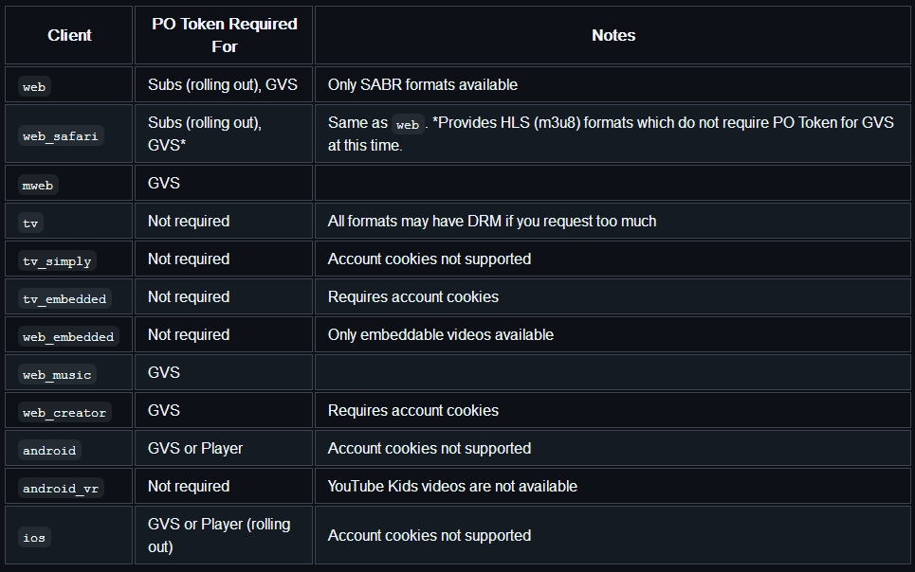The image size is (915, 572).
Task: Click 'YouTube Kids videos are not available' text
Action: tap(452, 486)
